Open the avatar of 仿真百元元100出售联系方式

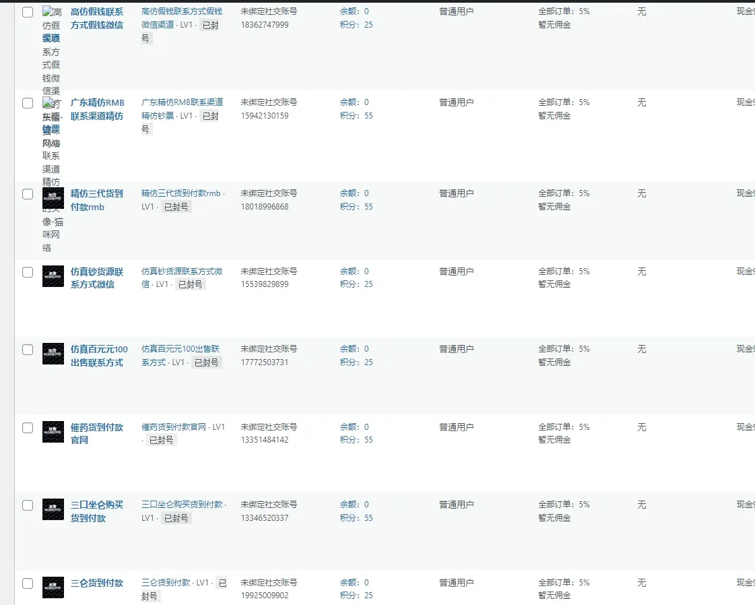[53, 354]
